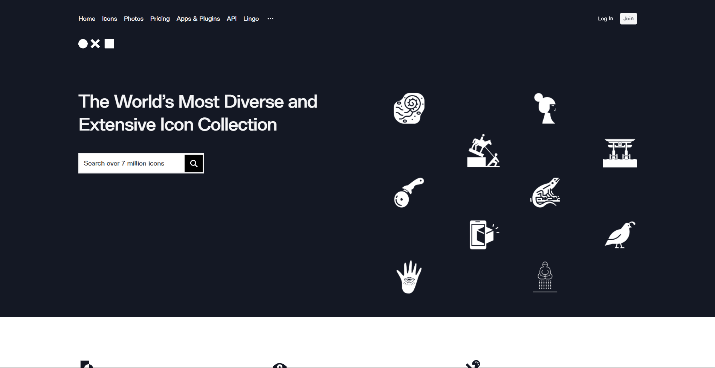Open the Home menu item

87,18
